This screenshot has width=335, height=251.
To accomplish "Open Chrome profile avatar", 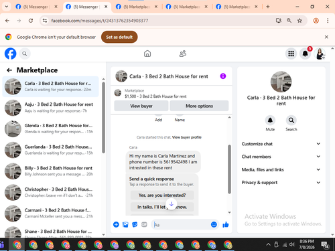I will [316, 21].
